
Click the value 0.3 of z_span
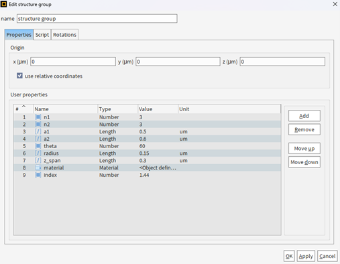(143, 161)
